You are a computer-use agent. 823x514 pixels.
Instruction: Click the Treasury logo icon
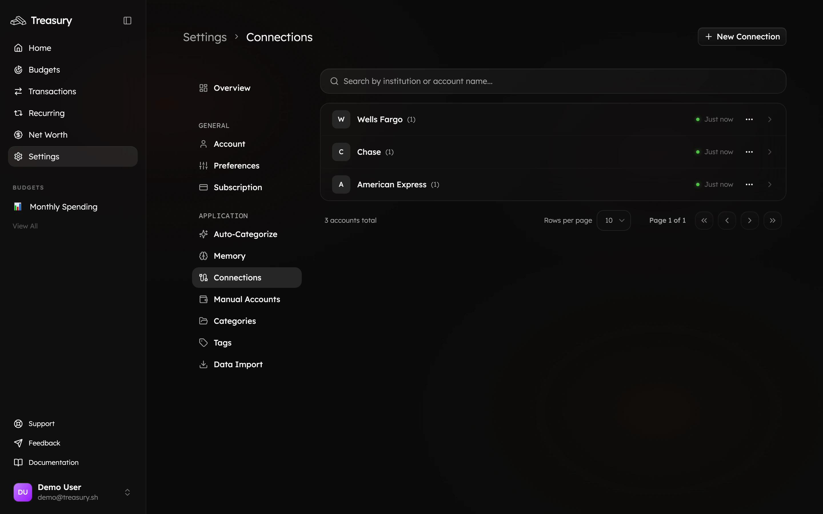coord(18,21)
